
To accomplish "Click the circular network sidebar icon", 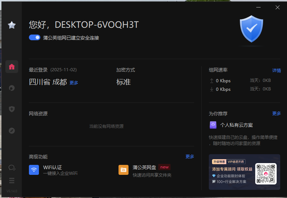I will pos(12,88).
